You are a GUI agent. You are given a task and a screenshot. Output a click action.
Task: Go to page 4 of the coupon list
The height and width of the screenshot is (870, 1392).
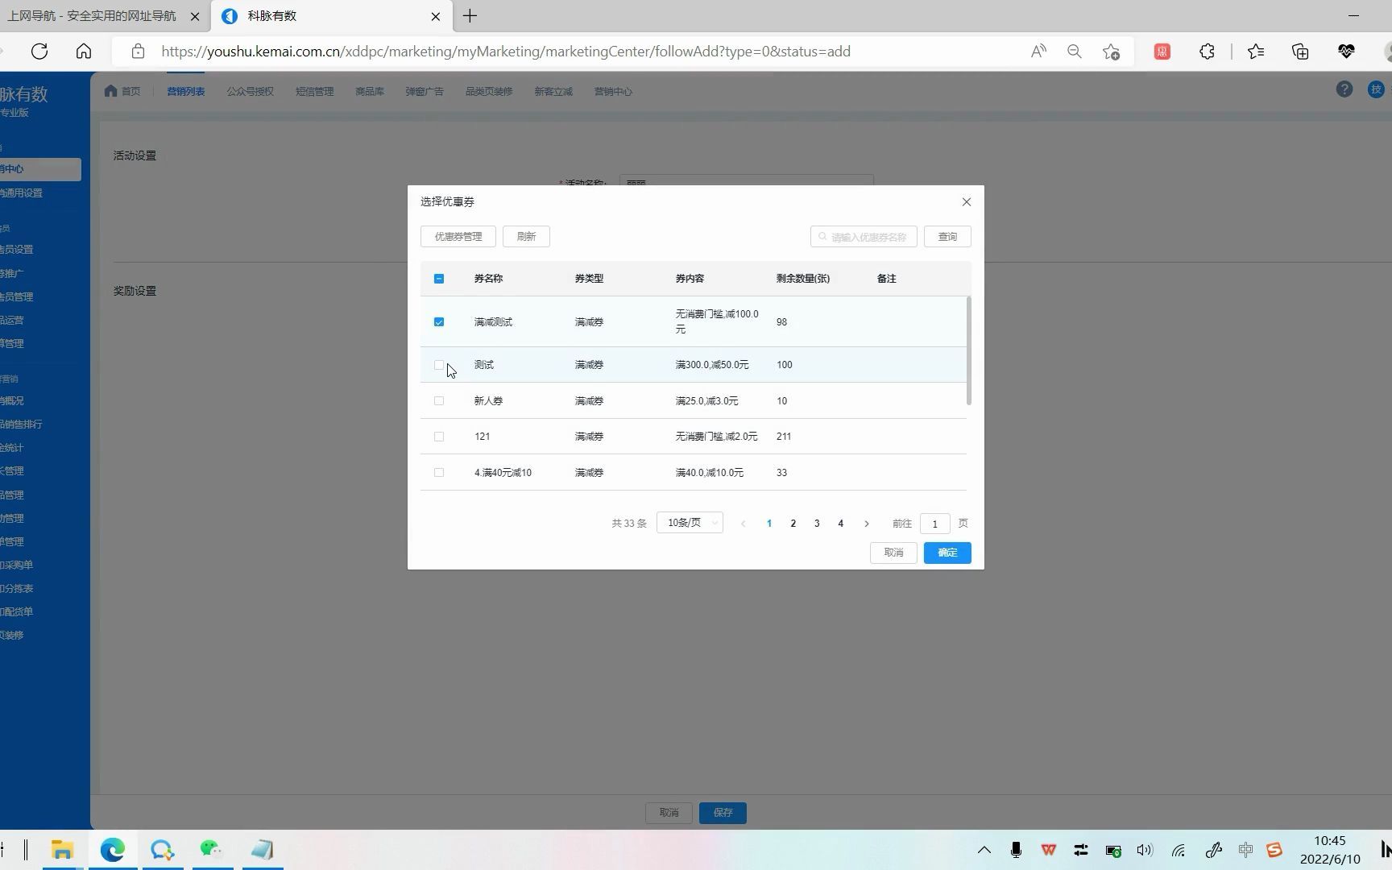841,524
